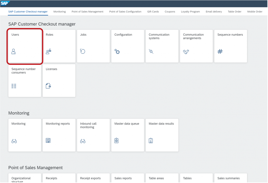Open the Master data queue tile label
Screen dimensions: 268x183
(127, 123)
